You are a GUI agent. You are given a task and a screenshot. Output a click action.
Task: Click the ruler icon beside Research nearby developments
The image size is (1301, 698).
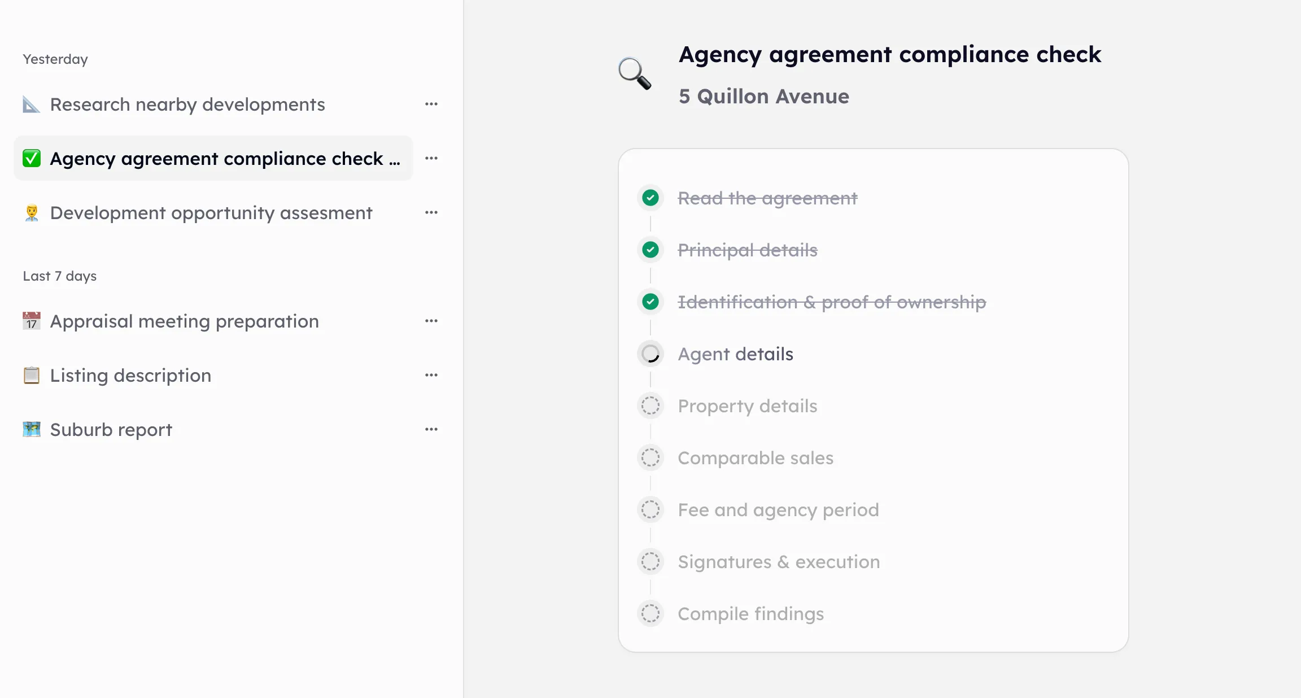point(32,104)
